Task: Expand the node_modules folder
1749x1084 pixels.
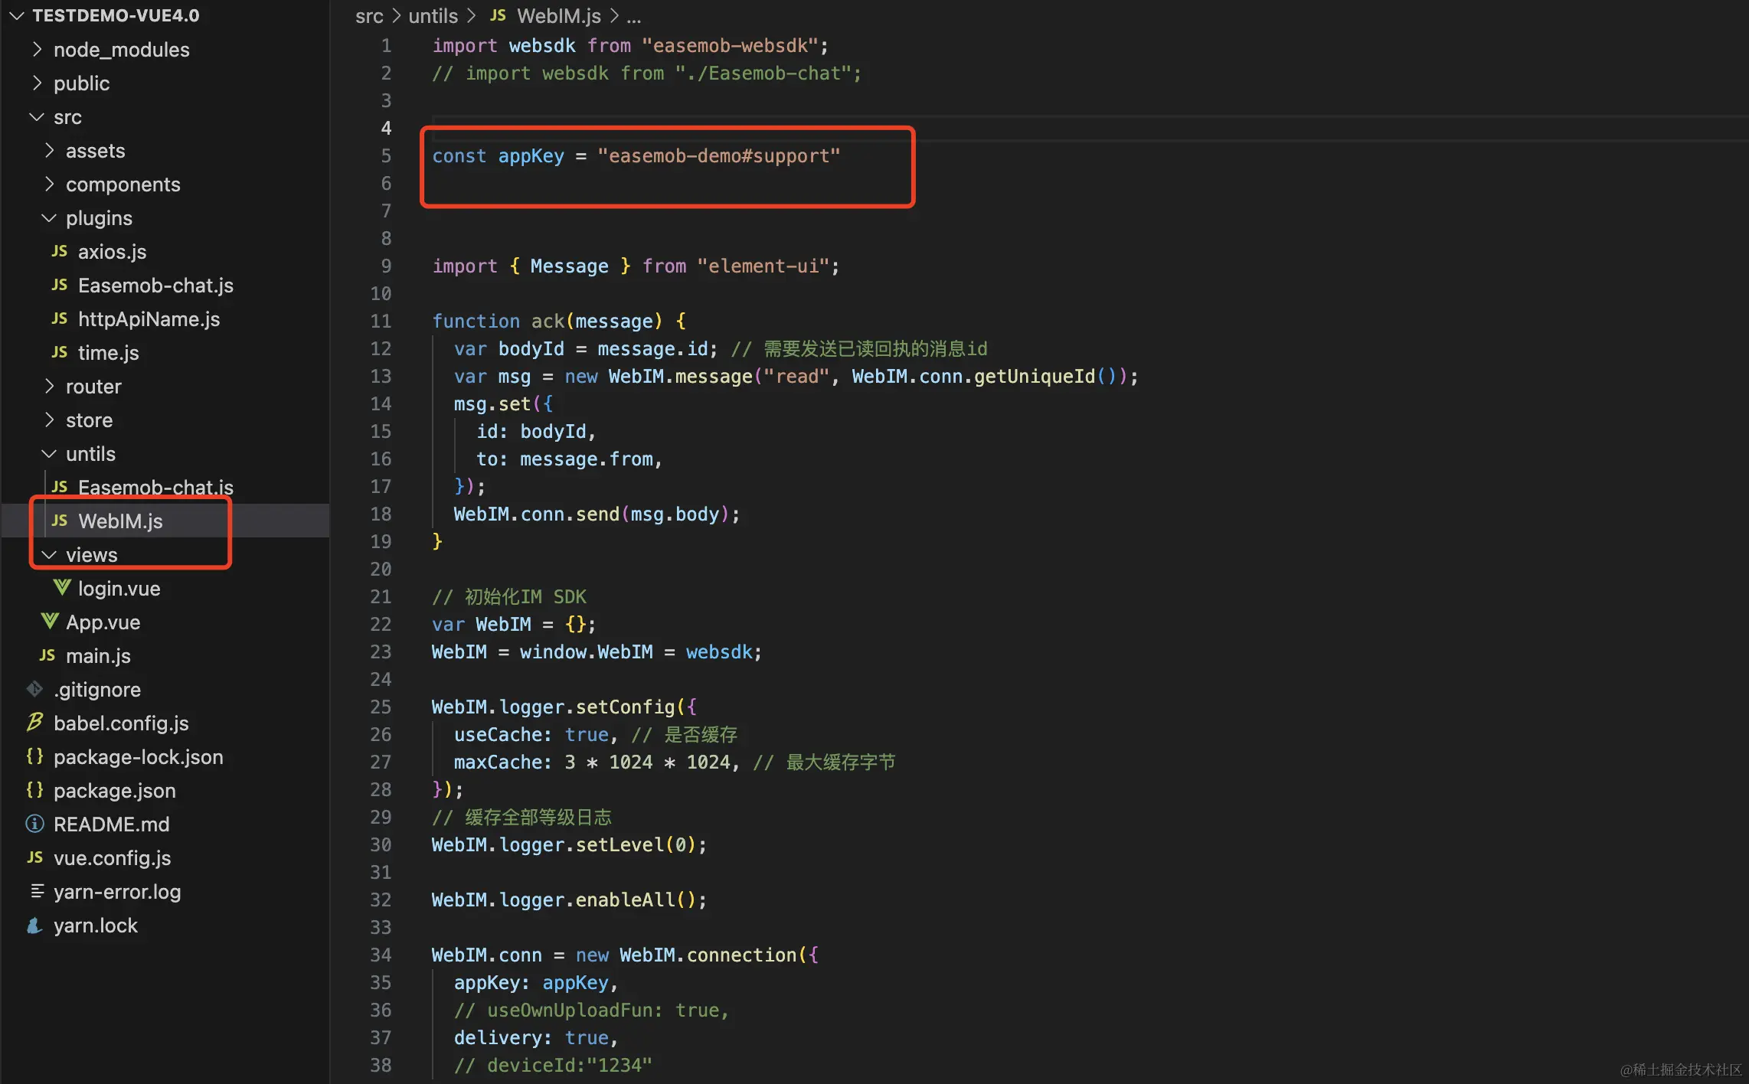Action: [37, 49]
